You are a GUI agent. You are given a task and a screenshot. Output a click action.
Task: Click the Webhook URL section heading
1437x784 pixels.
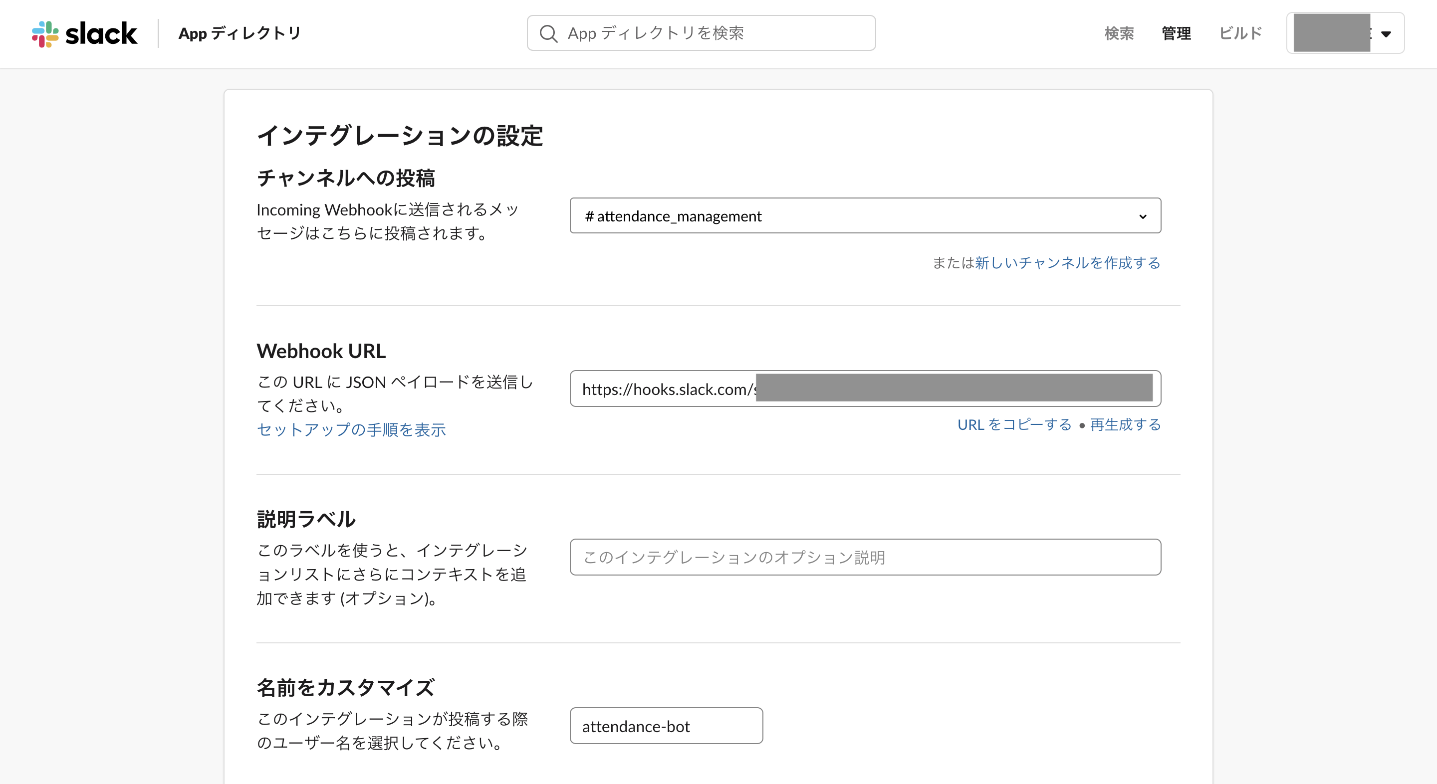click(321, 351)
